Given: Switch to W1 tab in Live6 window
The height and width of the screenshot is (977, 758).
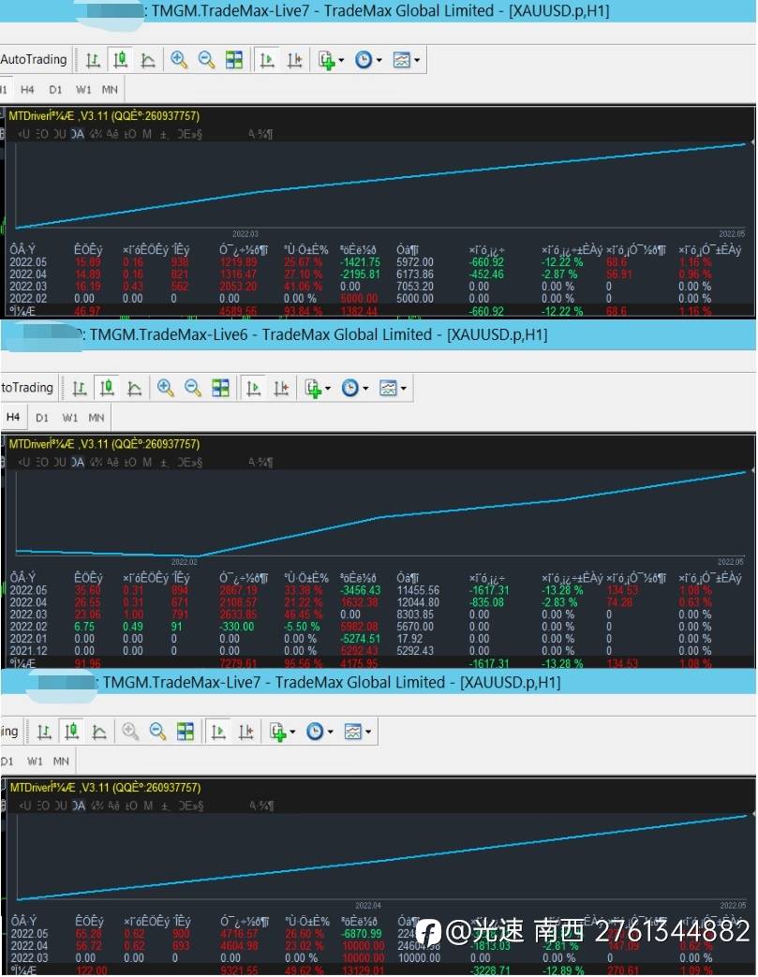Looking at the screenshot, I should (x=69, y=418).
